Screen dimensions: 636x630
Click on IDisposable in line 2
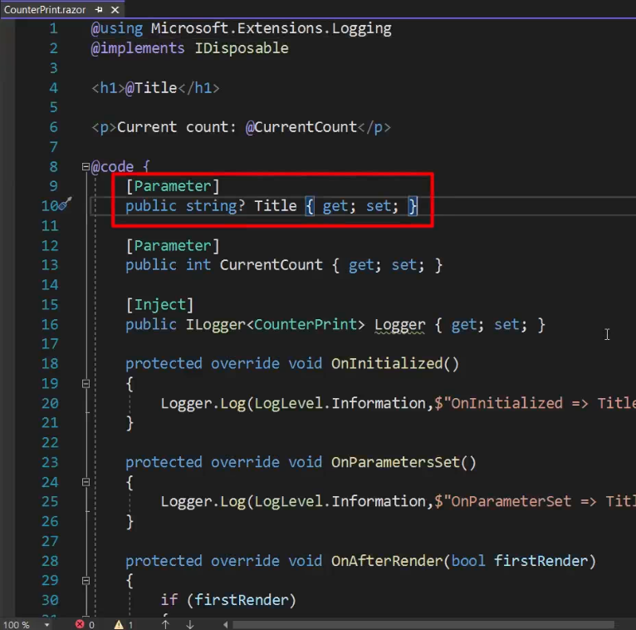(x=242, y=48)
